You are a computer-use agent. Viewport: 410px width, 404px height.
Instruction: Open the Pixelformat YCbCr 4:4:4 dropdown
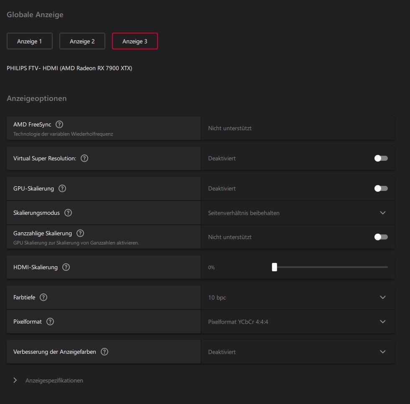tap(382, 322)
